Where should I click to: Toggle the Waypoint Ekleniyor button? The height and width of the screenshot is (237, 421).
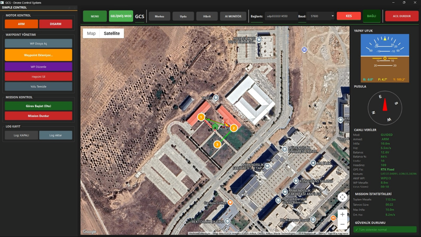pos(38,55)
